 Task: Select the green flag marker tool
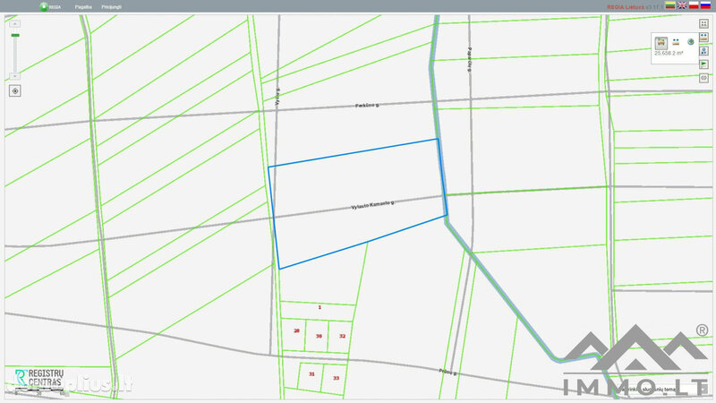tap(703, 64)
